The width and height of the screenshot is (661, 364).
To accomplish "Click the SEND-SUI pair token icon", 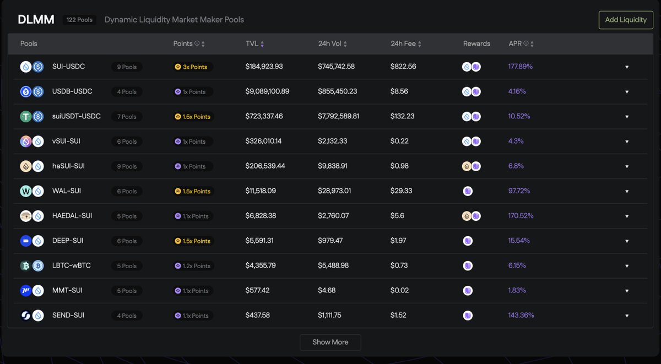I will 32,316.
